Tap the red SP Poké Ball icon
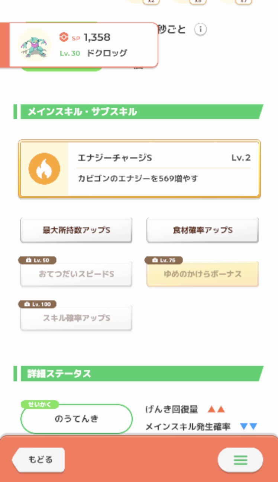The width and height of the screenshot is (278, 482). click(x=64, y=37)
